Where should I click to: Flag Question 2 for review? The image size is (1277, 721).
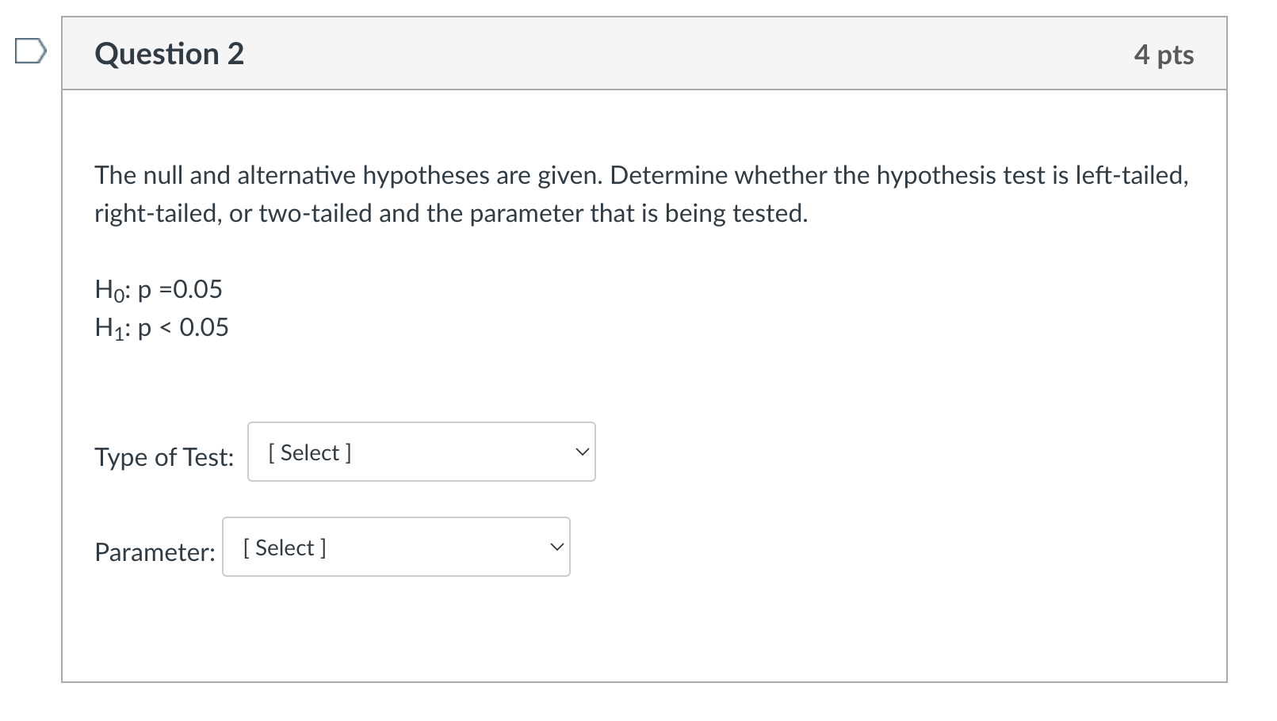(29, 53)
